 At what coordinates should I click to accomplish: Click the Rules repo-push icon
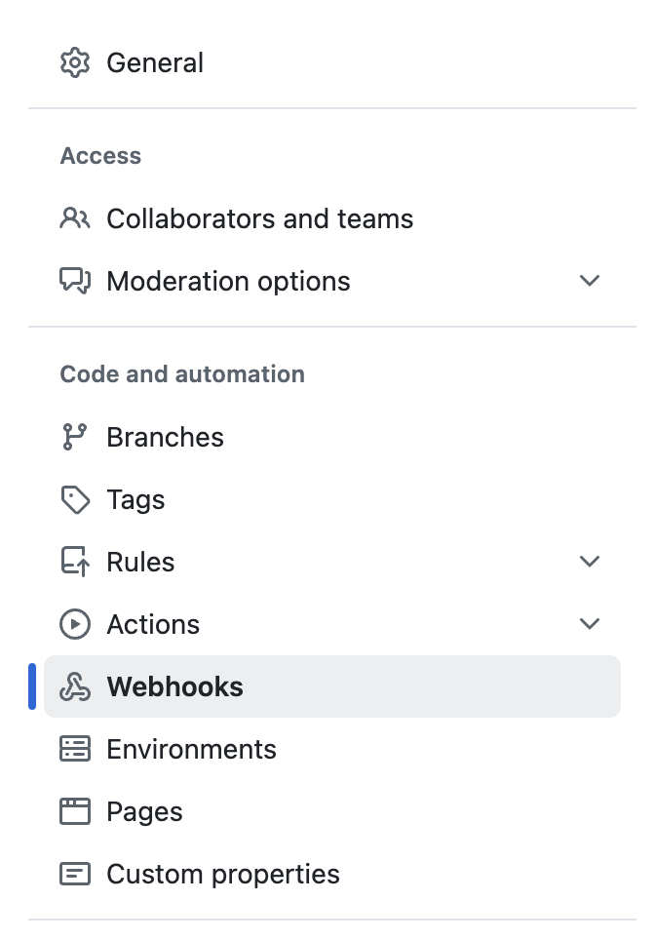pos(75,562)
